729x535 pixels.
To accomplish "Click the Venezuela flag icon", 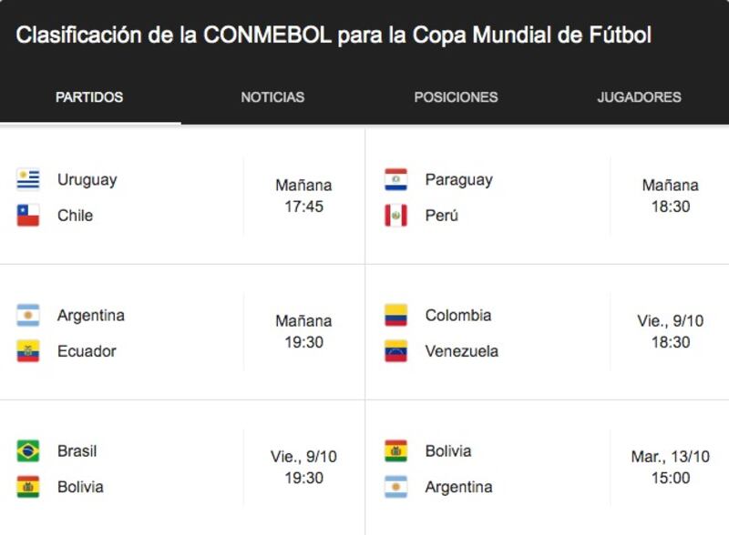I will [x=395, y=351].
